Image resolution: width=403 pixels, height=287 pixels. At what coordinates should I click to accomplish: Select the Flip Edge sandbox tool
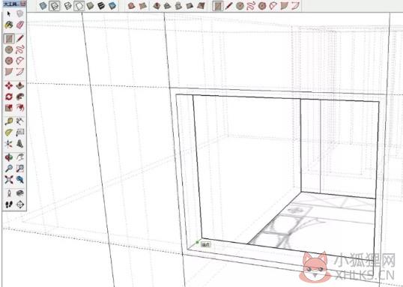point(201,6)
